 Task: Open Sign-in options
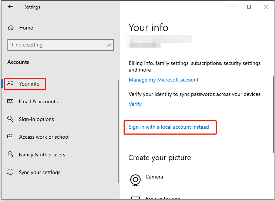tap(31, 119)
